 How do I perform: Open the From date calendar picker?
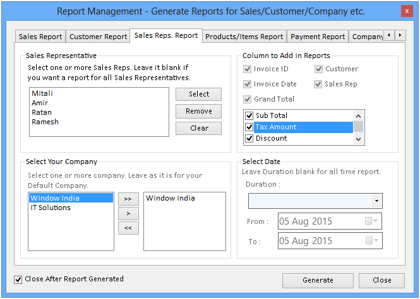tap(371, 221)
